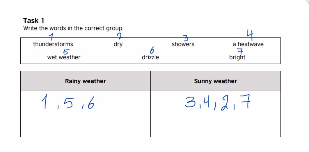
Task: Click the handwritten number 5 above wet weather
Action: [67, 52]
